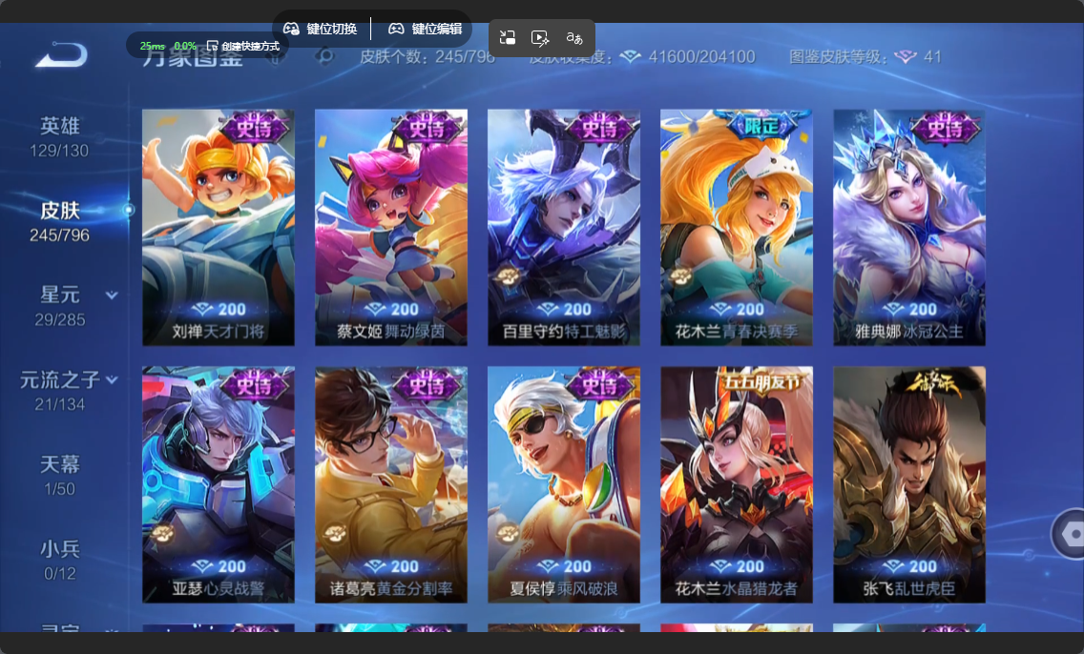Open 键位切换 key mapping switch
The image size is (1084, 654).
[320, 29]
